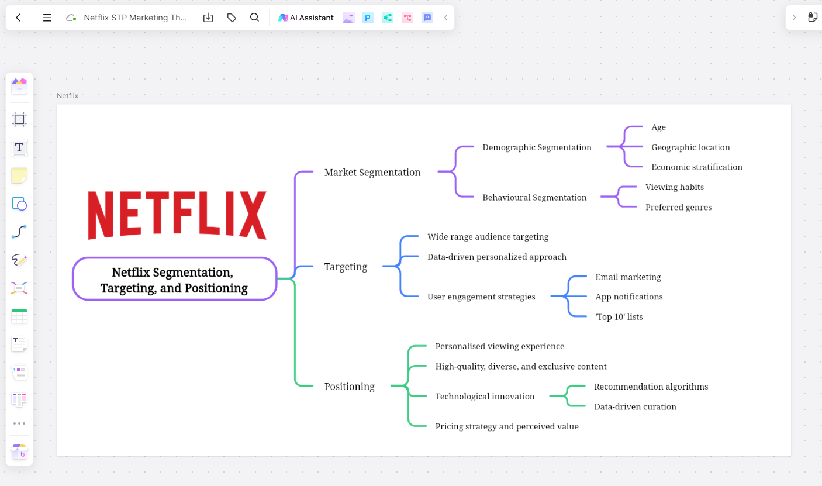Select the Demographic Segmentation node
This screenshot has width=822, height=486.
[537, 147]
